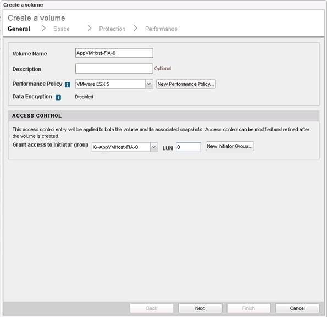Cancel the volume creation wizard
This screenshot has width=327, height=317.
coord(297,308)
